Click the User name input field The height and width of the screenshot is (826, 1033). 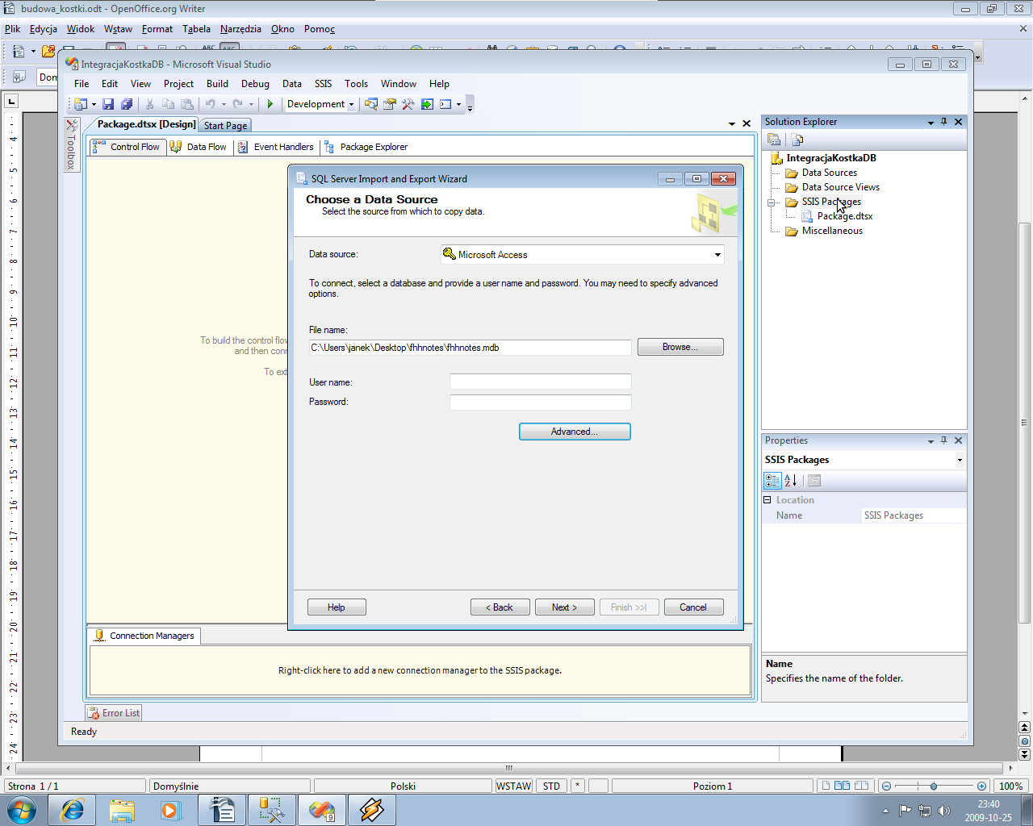tap(540, 382)
